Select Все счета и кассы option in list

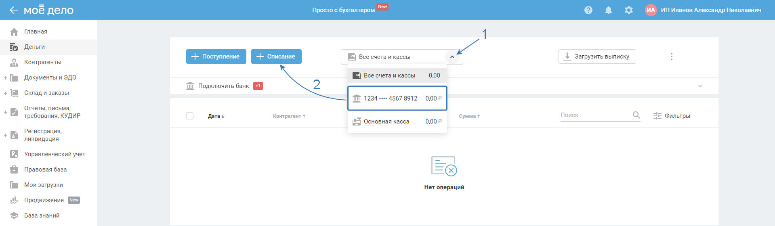(x=397, y=75)
